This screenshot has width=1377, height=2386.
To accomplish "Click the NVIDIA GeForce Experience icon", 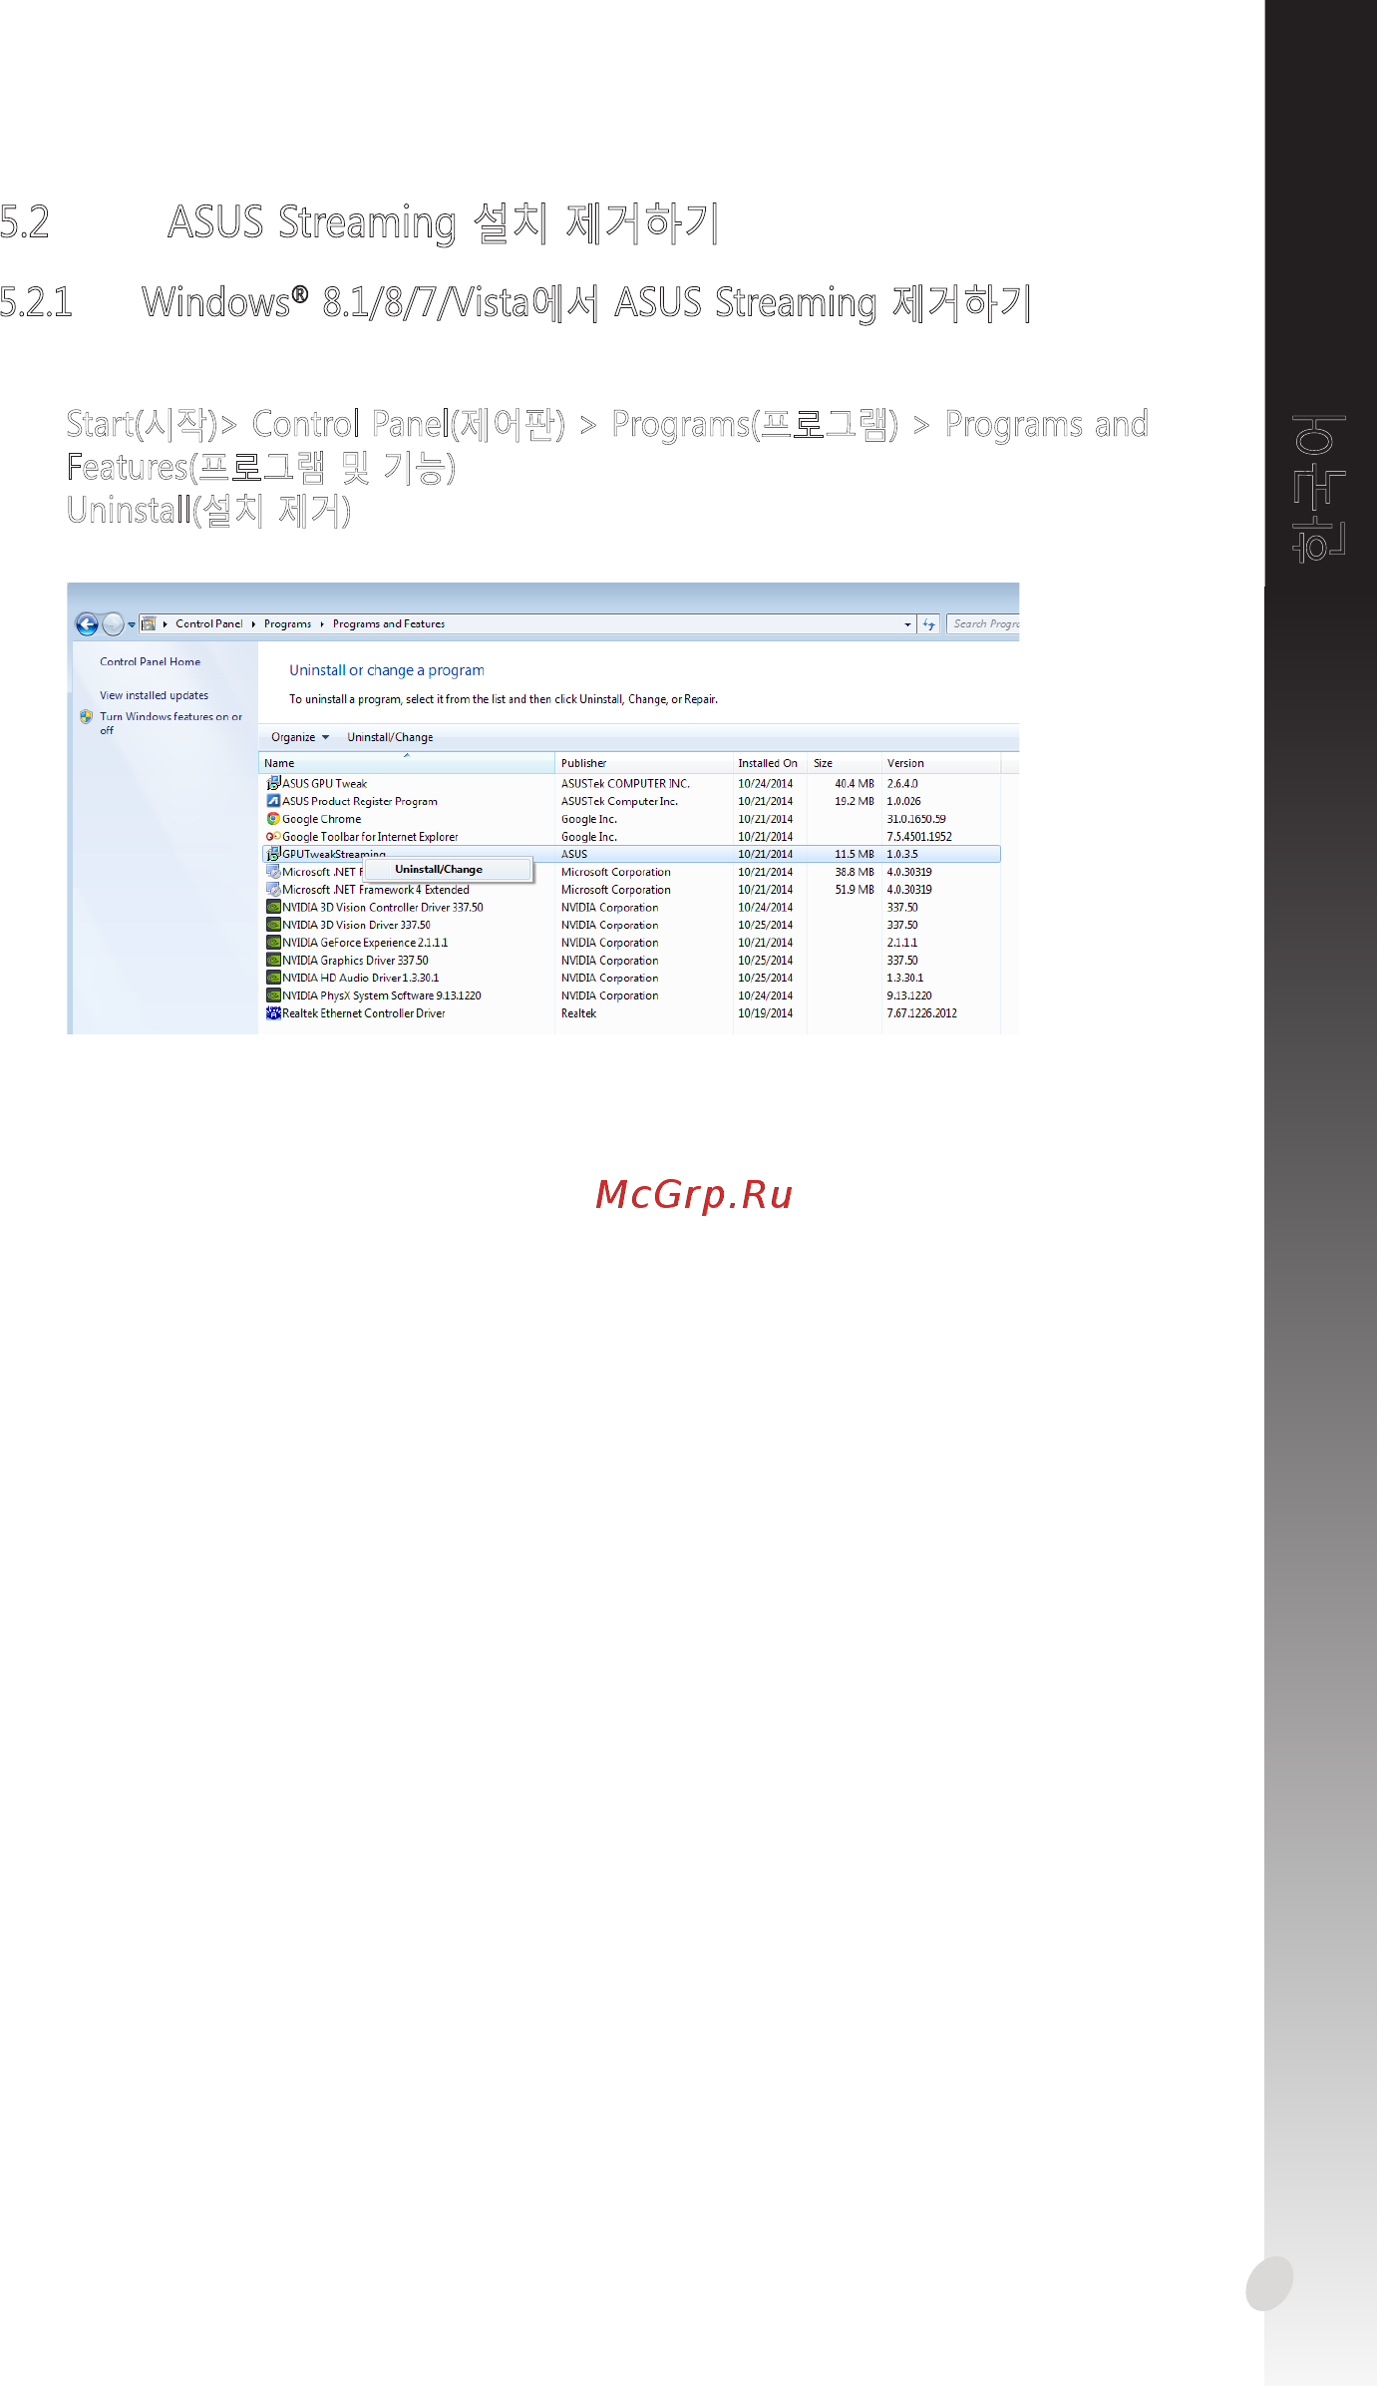I will click(273, 943).
